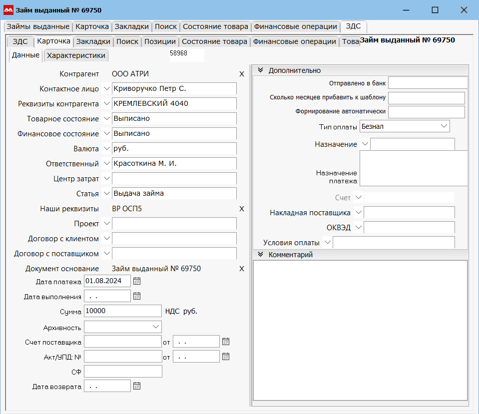Open Статья dropdown arrow
Viewport: 479px width, 414px height.
106,193
